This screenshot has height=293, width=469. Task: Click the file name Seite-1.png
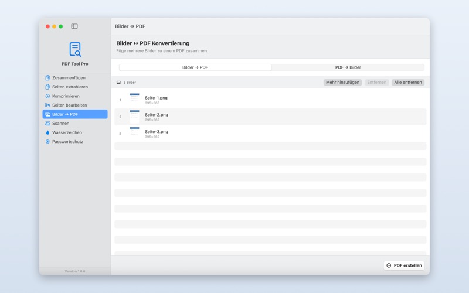coord(156,98)
